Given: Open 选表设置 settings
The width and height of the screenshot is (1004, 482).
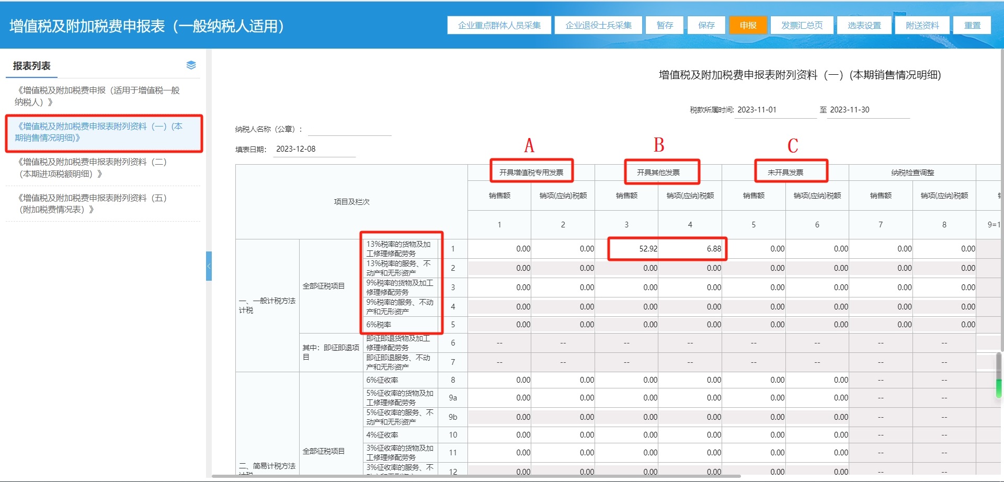Looking at the screenshot, I should 864,25.
